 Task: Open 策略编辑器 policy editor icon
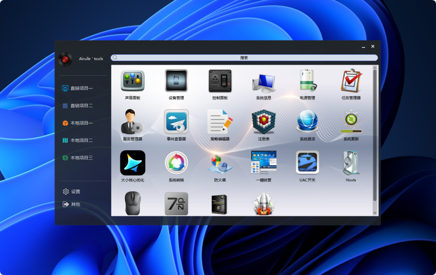coord(220,122)
